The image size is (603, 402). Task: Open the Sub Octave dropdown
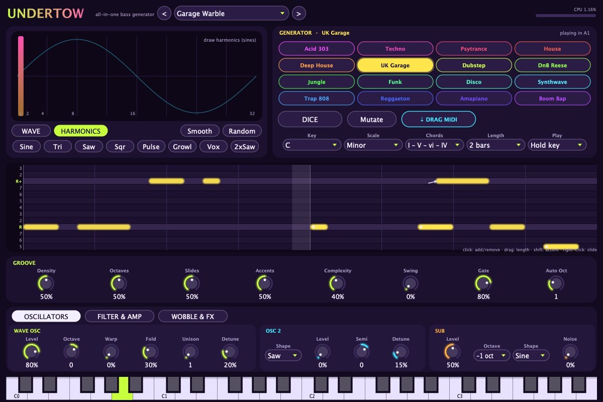492,356
